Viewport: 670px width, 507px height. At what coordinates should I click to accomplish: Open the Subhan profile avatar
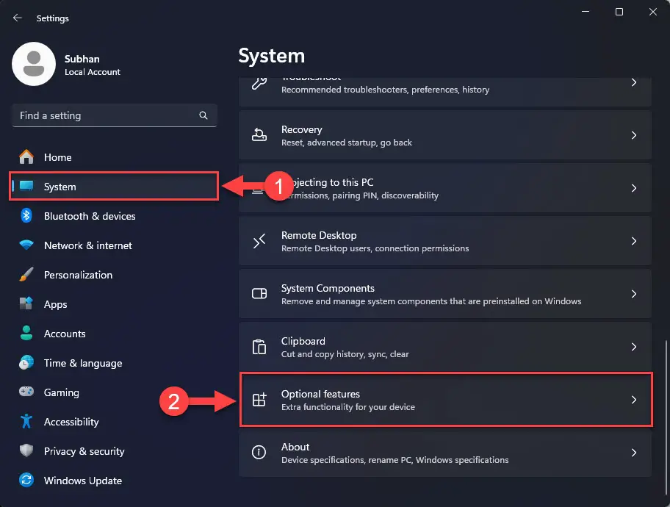34,64
